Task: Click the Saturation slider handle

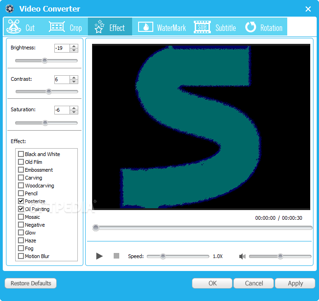Action: [x=45, y=123]
